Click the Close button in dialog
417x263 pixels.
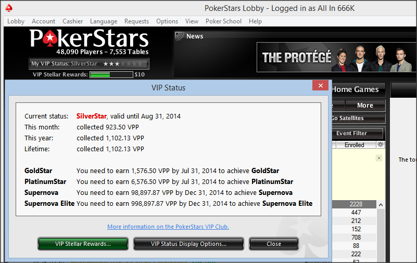point(274,244)
